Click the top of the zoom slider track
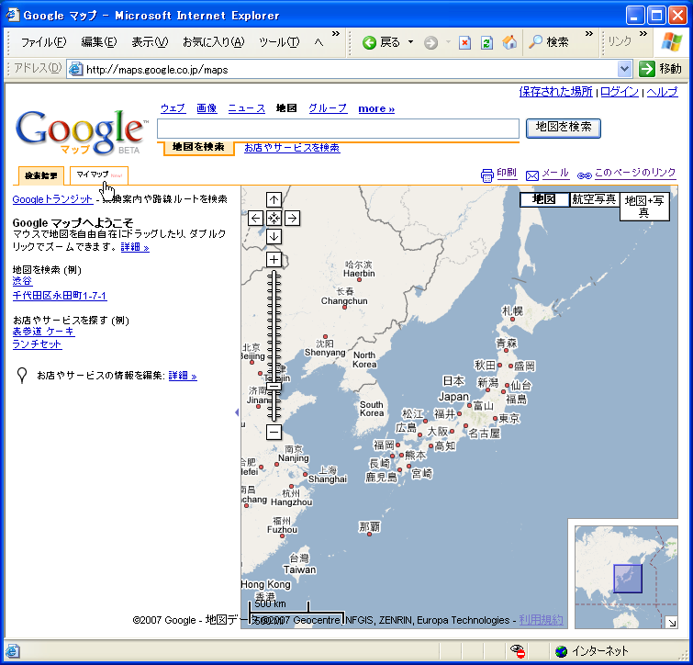 click(x=274, y=274)
